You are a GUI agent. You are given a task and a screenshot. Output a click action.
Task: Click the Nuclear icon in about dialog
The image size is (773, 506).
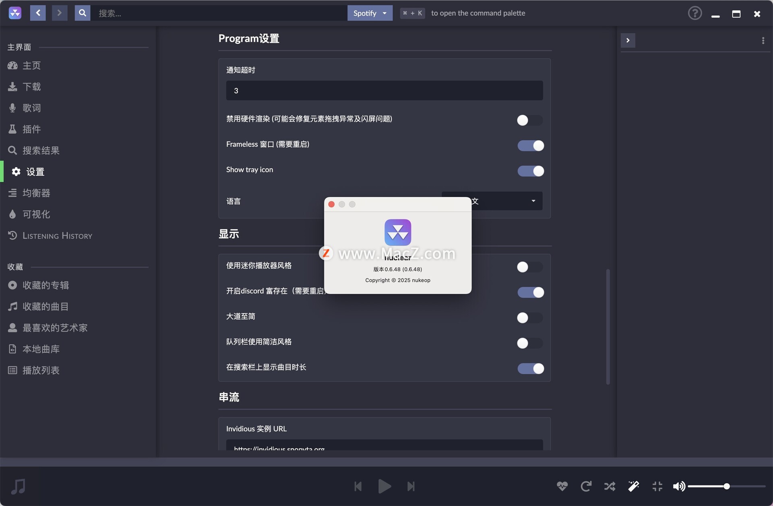(398, 232)
